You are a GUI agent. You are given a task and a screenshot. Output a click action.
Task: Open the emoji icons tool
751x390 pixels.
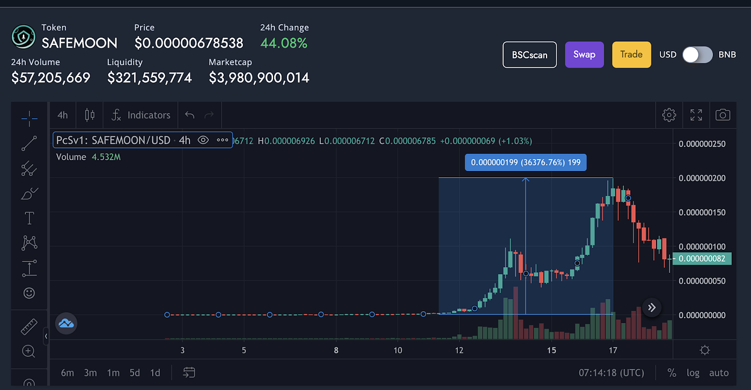coord(29,293)
